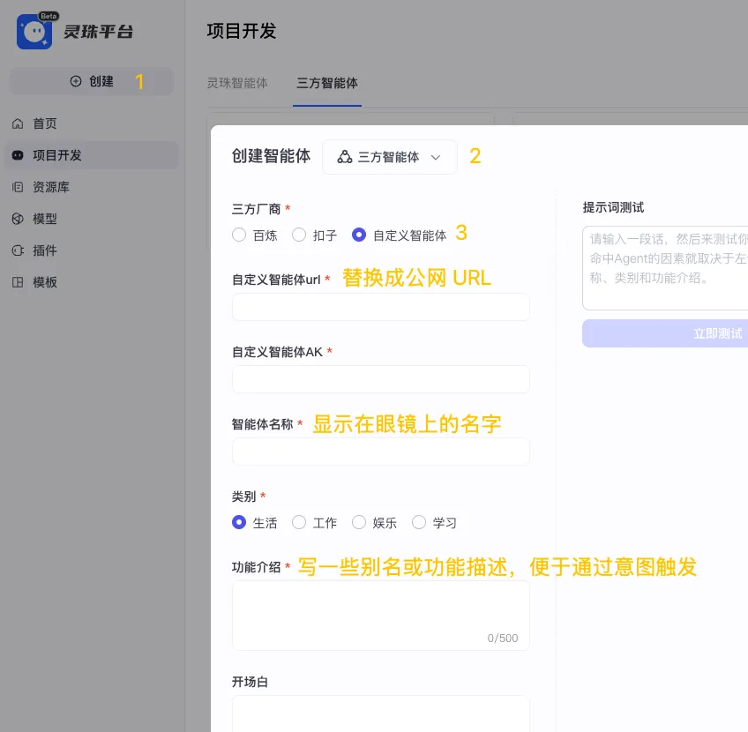Open 插件 via its sidebar icon
The width and height of the screenshot is (748, 732).
click(19, 250)
